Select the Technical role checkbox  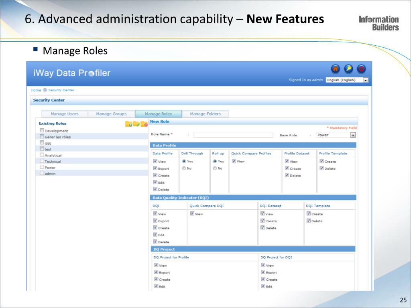click(x=42, y=161)
